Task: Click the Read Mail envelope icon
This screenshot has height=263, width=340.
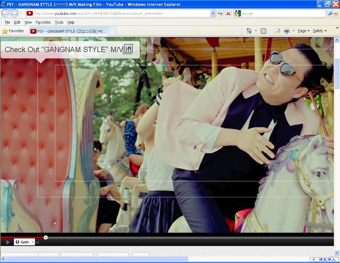Action: click(x=277, y=31)
